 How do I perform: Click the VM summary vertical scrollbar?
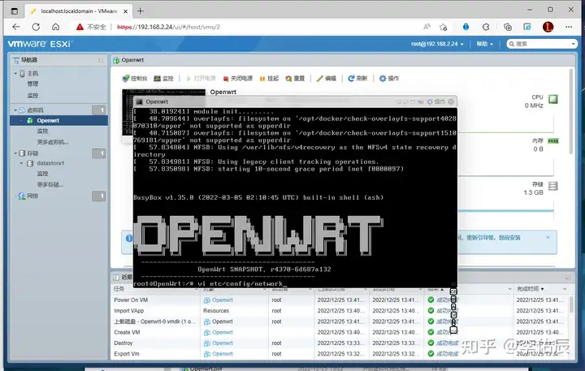[571, 111]
